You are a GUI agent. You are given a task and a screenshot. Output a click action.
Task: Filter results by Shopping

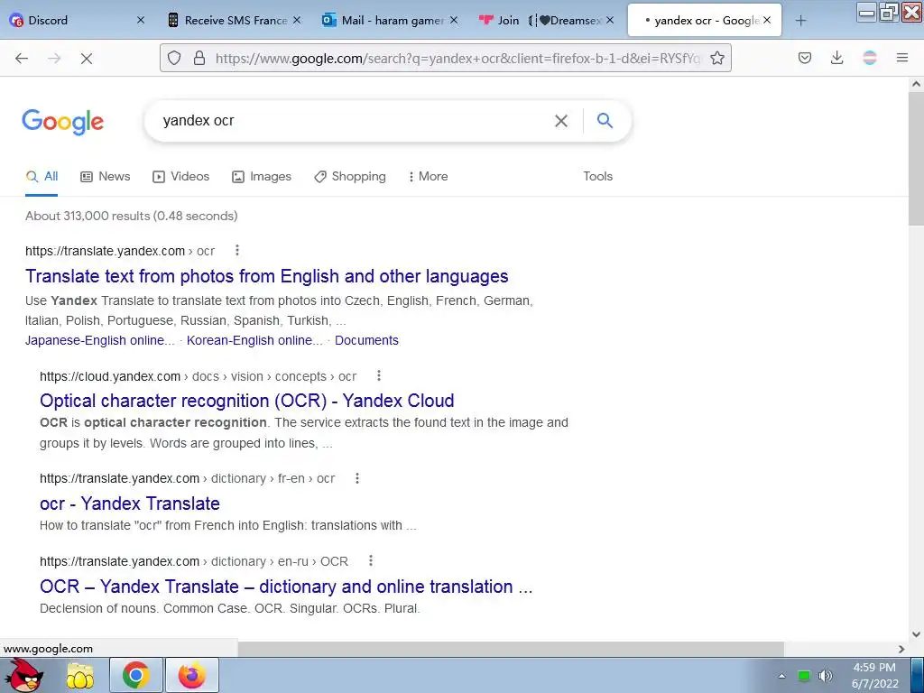point(350,176)
